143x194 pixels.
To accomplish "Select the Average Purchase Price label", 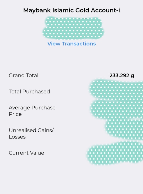I will [x=32, y=111].
